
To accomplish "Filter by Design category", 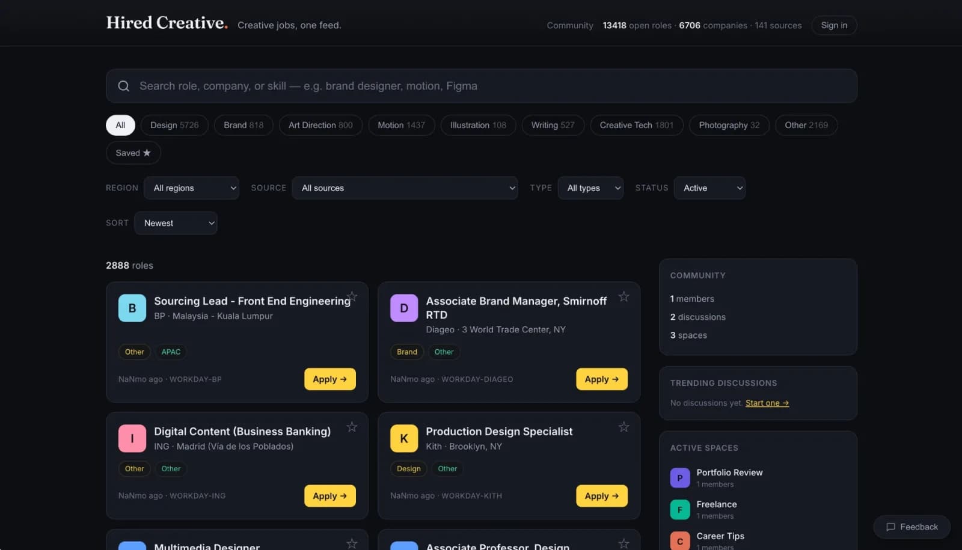I will [x=174, y=125].
